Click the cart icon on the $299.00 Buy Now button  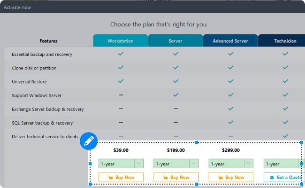tap(220, 178)
